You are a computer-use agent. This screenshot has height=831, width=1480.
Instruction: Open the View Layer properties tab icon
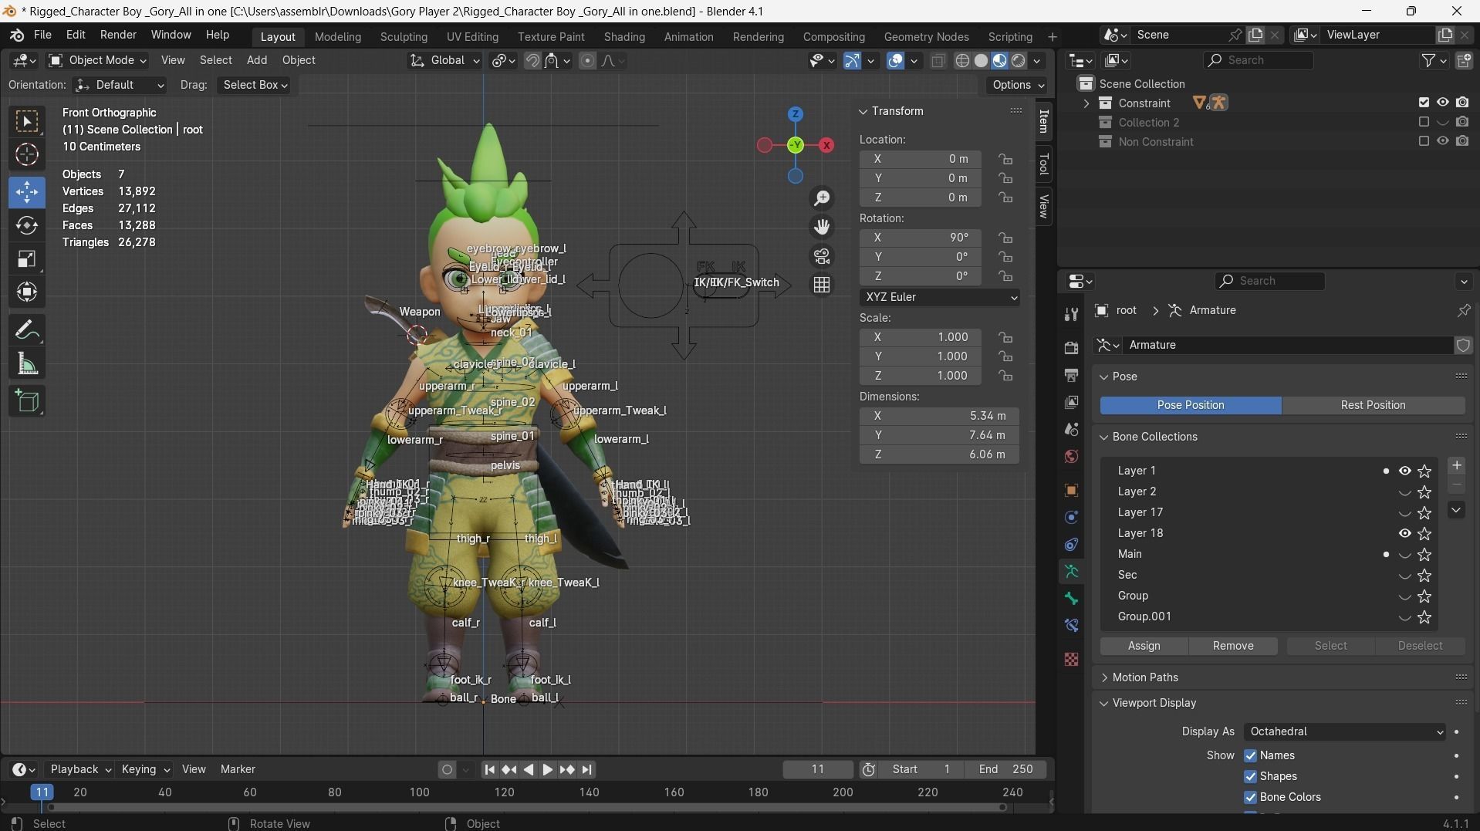1071,402
